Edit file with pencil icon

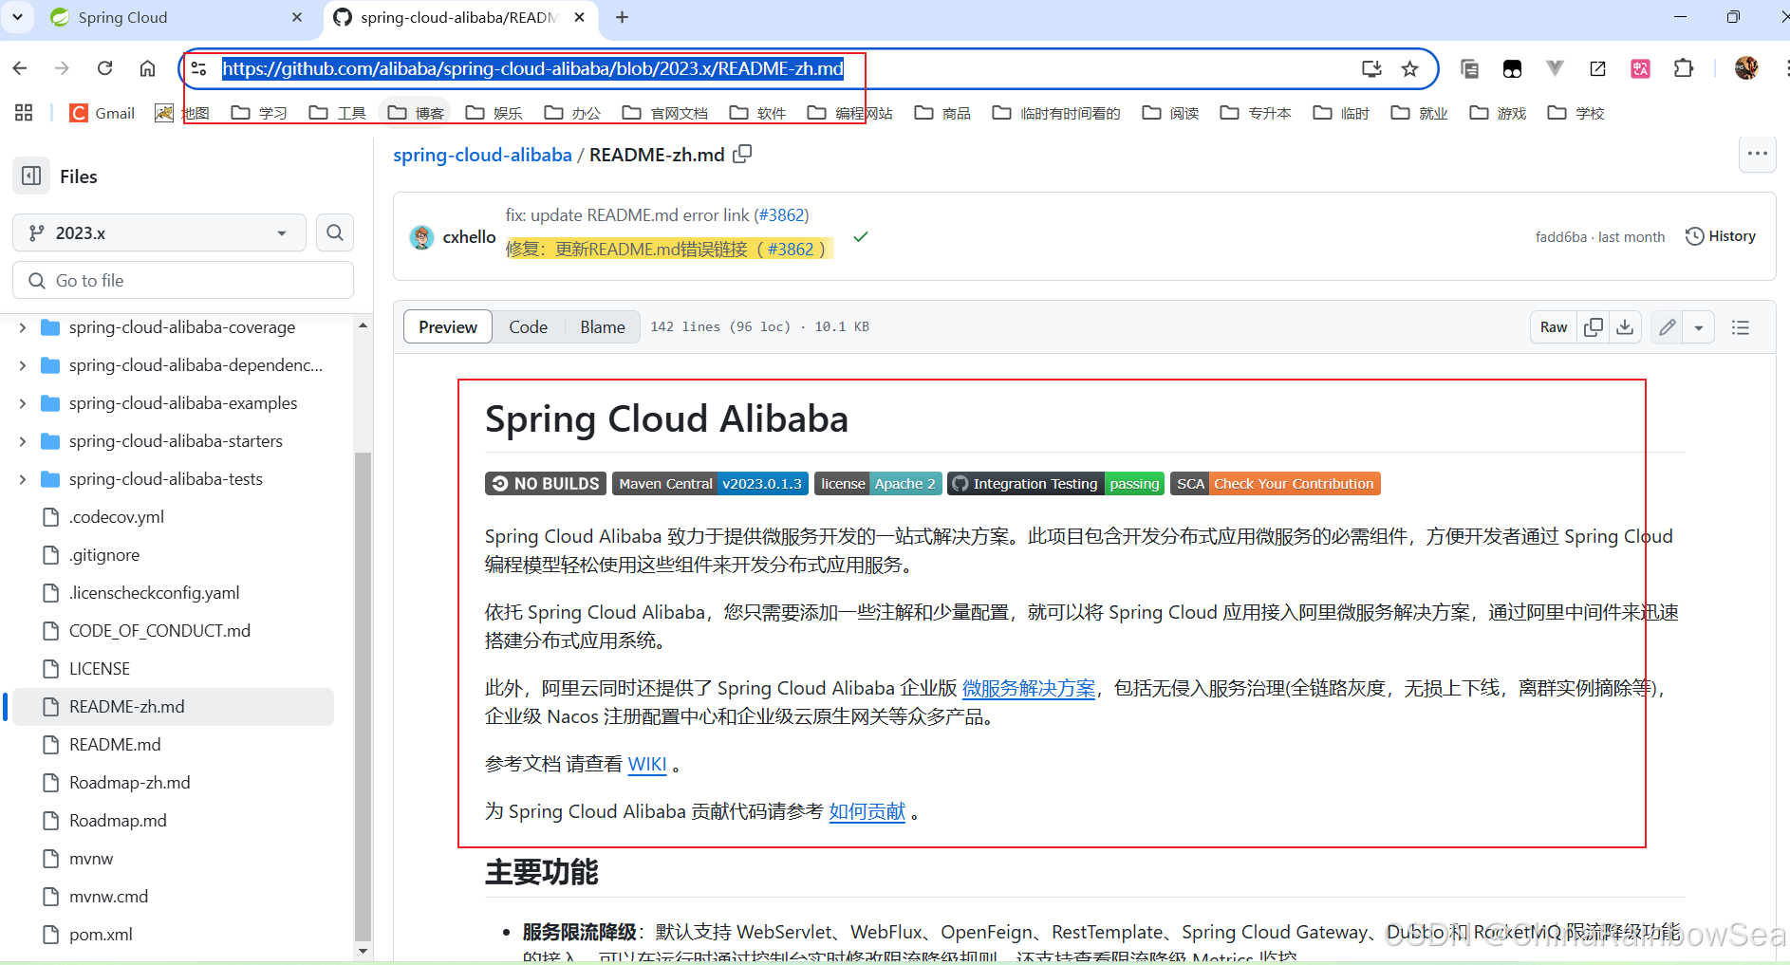click(x=1667, y=327)
